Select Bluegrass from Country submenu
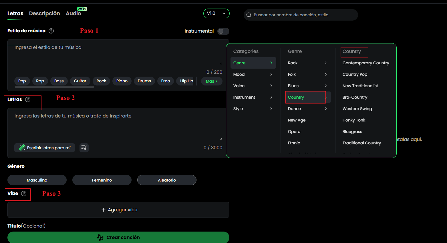 tap(352, 132)
